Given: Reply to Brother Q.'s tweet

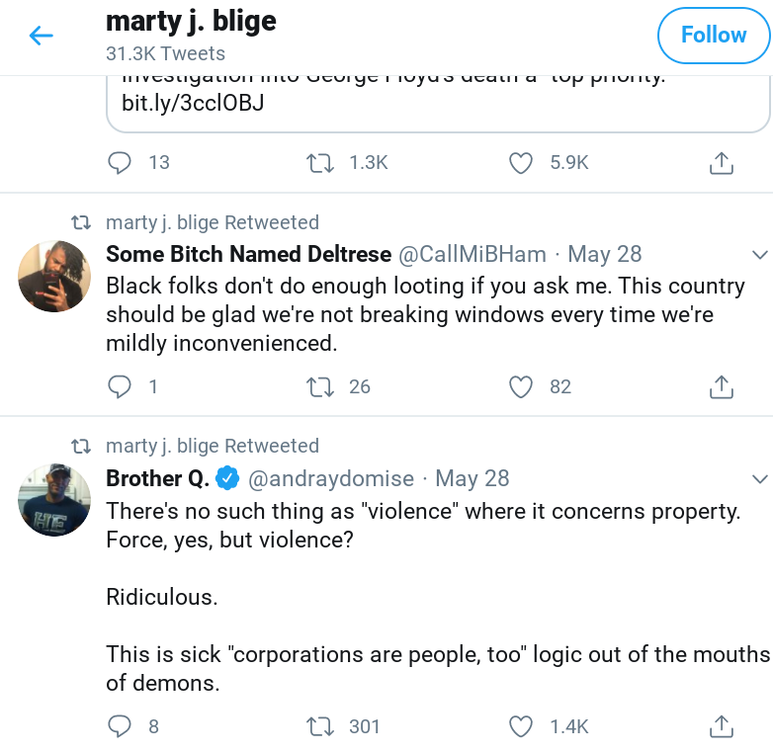Looking at the screenshot, I should coord(119,726).
